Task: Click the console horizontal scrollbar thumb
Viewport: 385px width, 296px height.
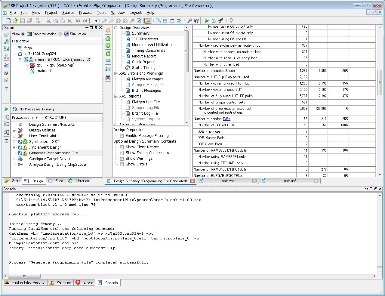Action: click(24, 276)
